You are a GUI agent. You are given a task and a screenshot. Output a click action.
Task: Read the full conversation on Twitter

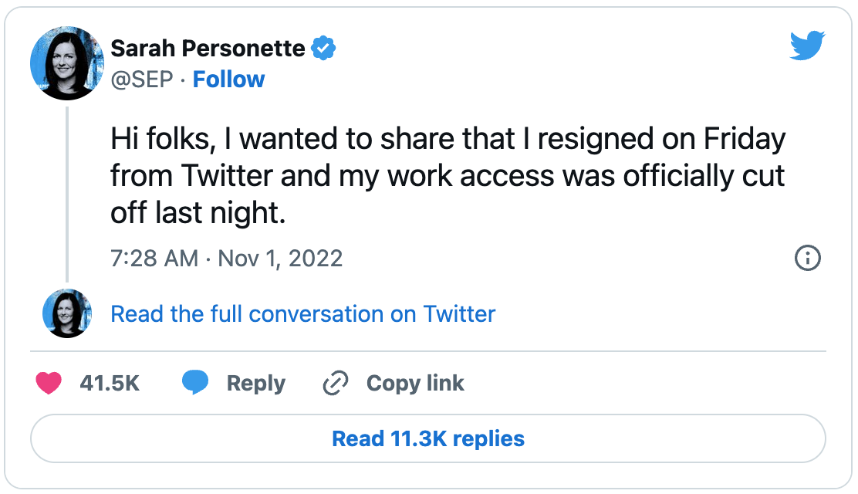coord(302,314)
